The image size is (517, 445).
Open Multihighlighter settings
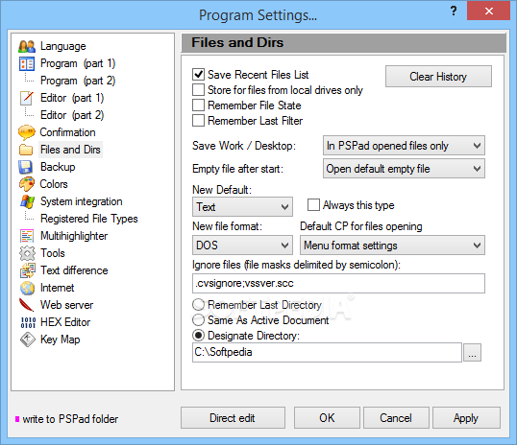click(74, 236)
